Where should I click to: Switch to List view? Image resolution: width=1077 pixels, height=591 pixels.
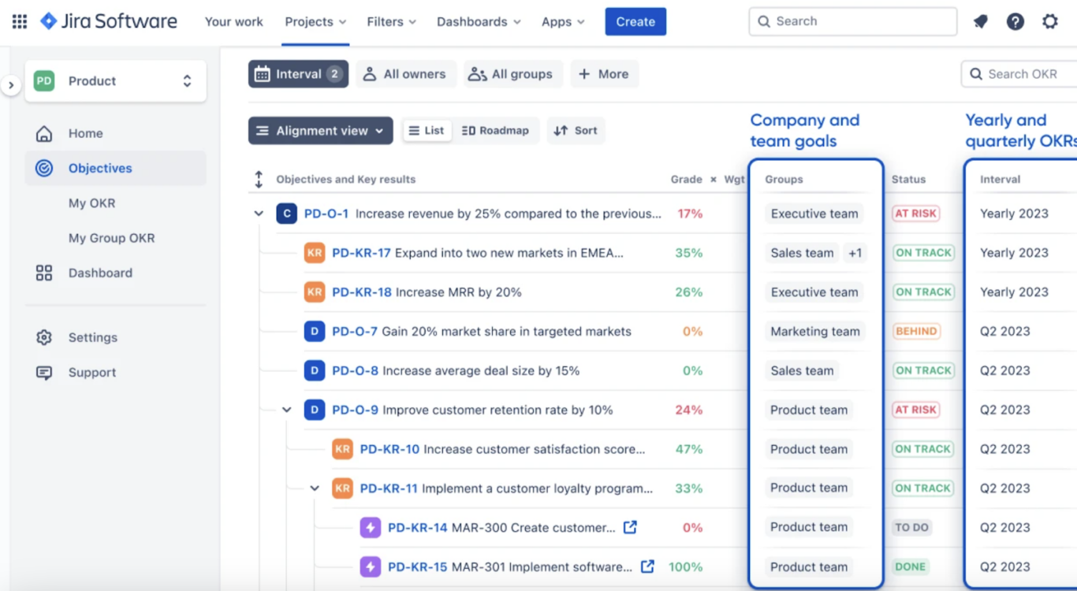[427, 130]
